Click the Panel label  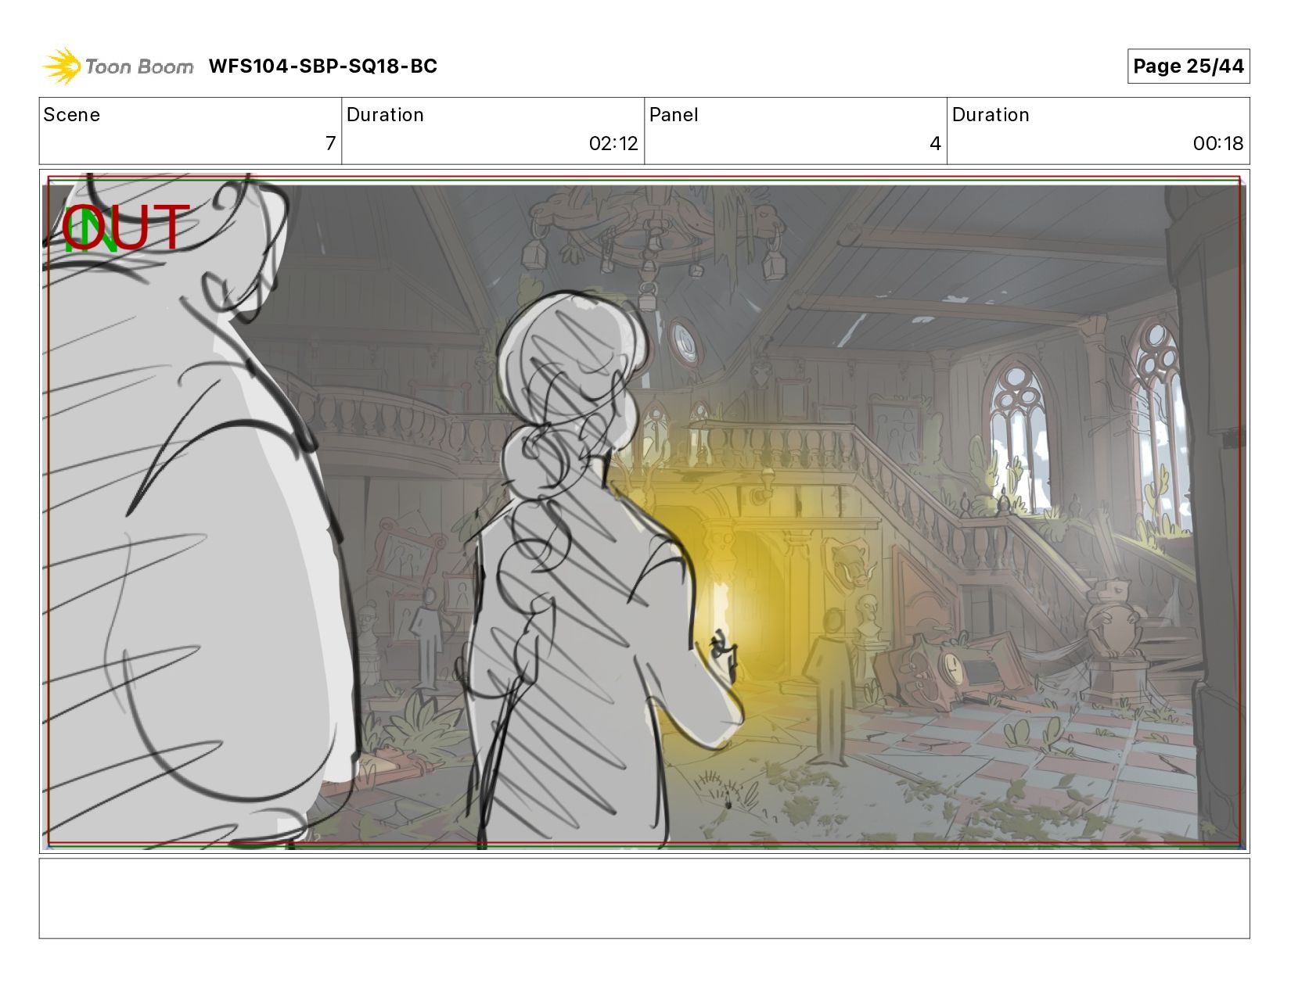point(674,115)
